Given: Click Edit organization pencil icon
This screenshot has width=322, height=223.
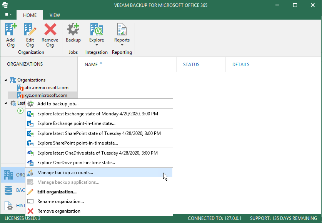Looking at the screenshot, I should point(31,192).
